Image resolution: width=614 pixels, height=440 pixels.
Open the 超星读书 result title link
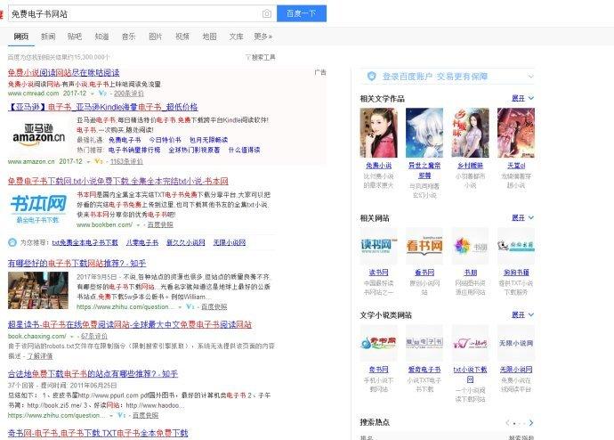(130, 324)
